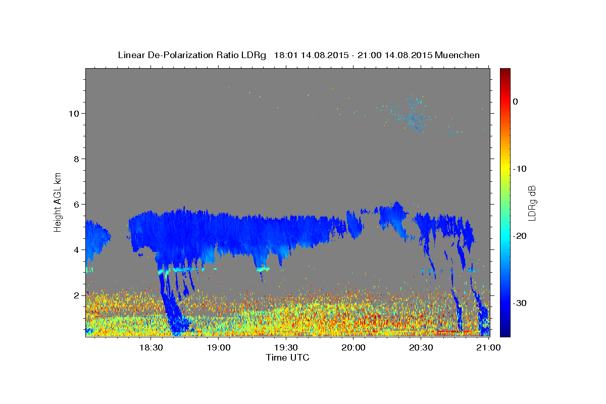Click the colorbar value label '-20'

(x=520, y=236)
